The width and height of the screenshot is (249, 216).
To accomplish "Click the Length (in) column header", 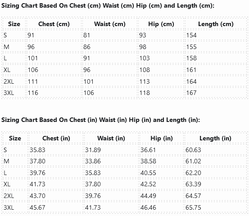I will [x=215, y=139].
